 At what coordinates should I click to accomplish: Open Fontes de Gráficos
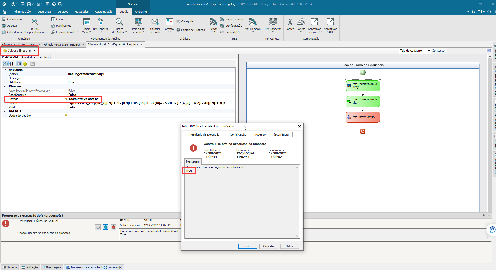[x=191, y=30]
